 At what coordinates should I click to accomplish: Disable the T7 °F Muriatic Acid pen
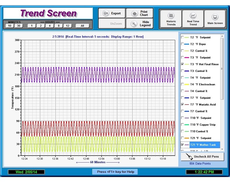[x=183, y=104]
